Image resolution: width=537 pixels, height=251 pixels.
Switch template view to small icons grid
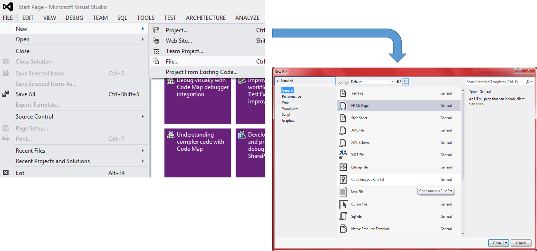pos(399,82)
